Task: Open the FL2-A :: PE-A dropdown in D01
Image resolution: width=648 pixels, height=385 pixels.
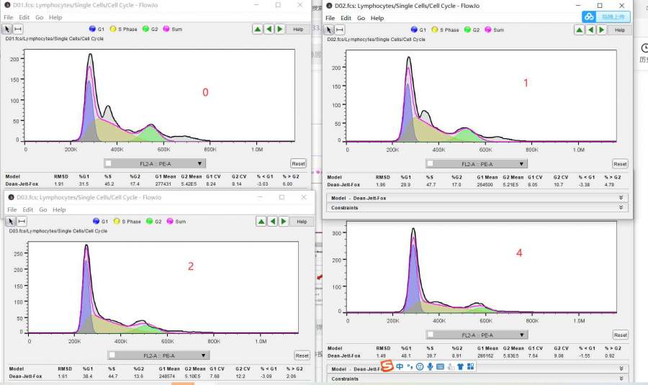Action: (x=199, y=163)
